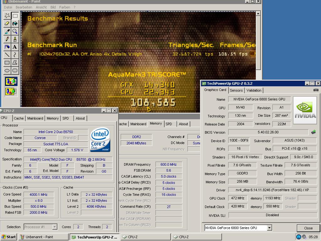
Task: Select the Airbrush tool in Paint
Action: (7, 47)
